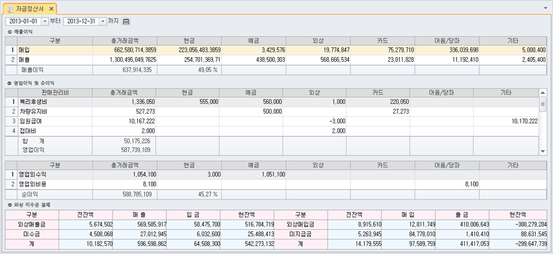
Task: Open the end date 2013-12-31 dropdown
Action: tap(103, 21)
